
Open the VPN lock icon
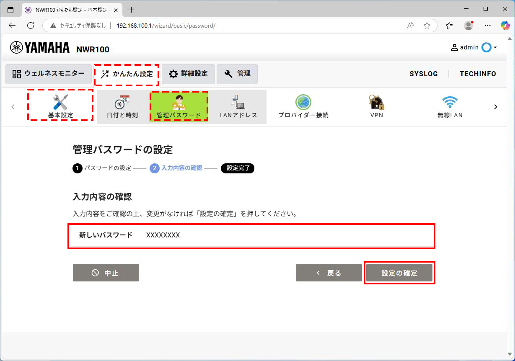coord(376,106)
